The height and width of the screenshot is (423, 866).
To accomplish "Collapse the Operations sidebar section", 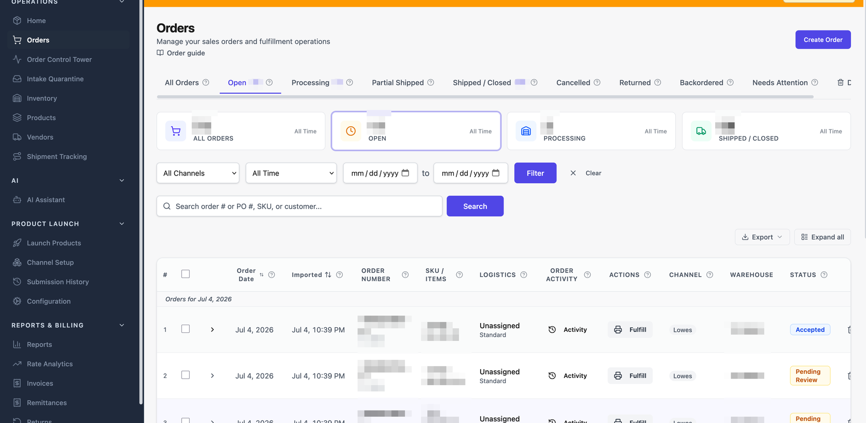I will pos(122,2).
